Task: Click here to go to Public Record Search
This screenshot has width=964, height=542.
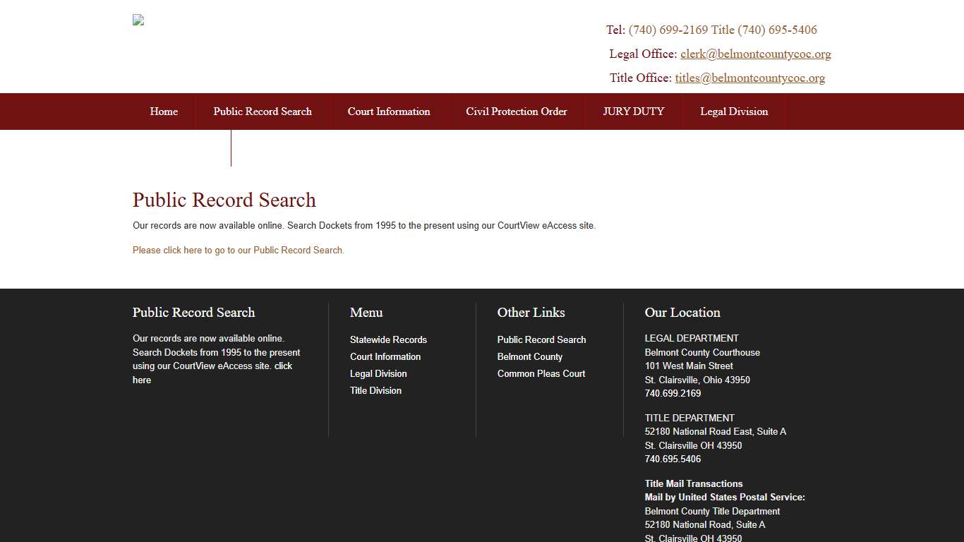Action: pos(238,250)
